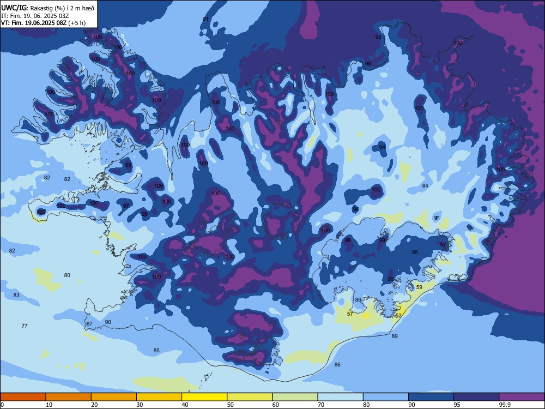
Task: Pick the light green 60–70 legend swatch
Action: (x=295, y=397)
